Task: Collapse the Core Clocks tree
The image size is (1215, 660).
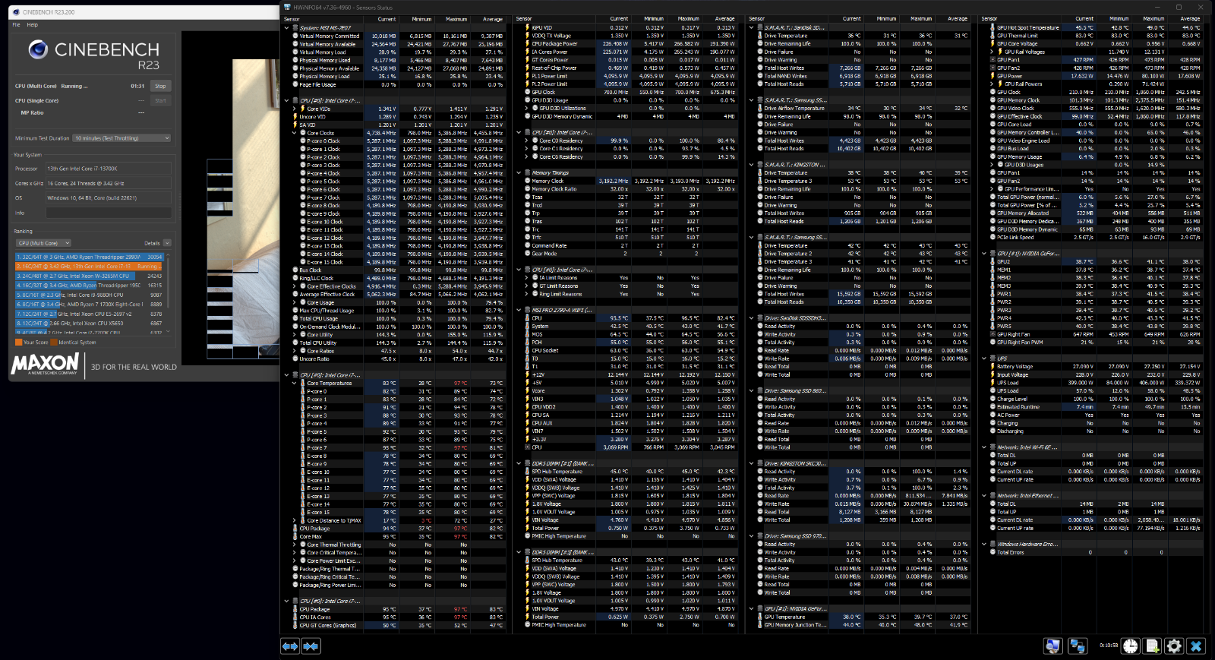Action: pyautogui.click(x=295, y=133)
